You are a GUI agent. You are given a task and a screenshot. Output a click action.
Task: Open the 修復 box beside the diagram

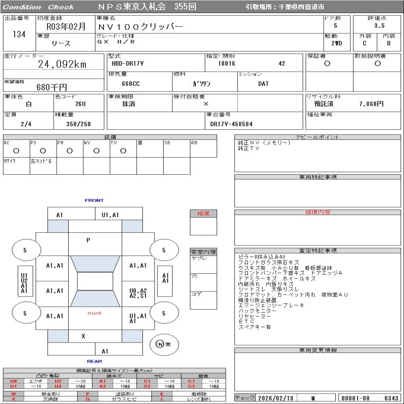pos(203,214)
